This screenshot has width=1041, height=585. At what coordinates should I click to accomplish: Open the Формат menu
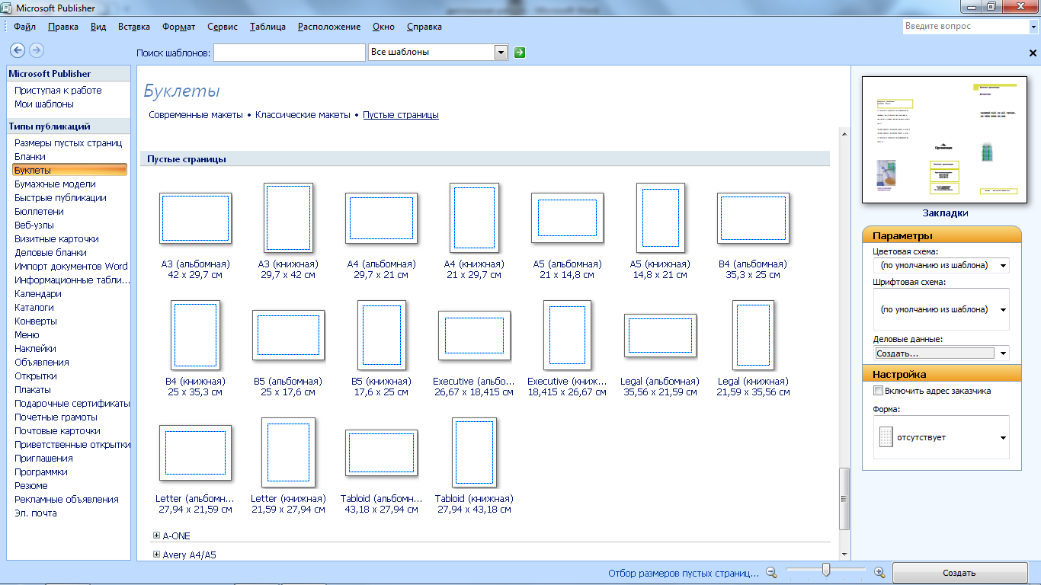(x=179, y=27)
